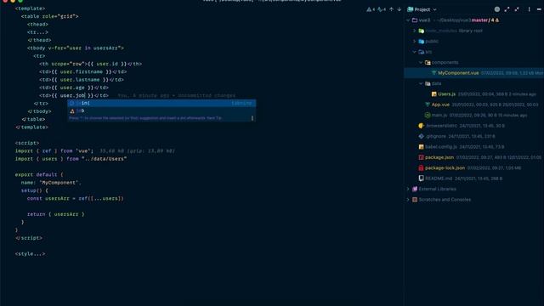Click the select opened file target icon
Viewport: 544px width, 306px height.
click(497, 9)
